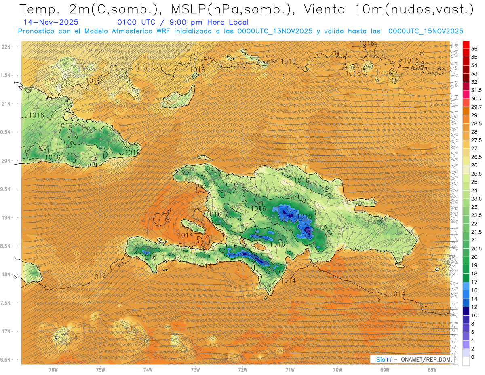The image size is (485, 375).
Task: Click the '0000UTC_15NOV2025' valid-until time
Action: click(426, 31)
